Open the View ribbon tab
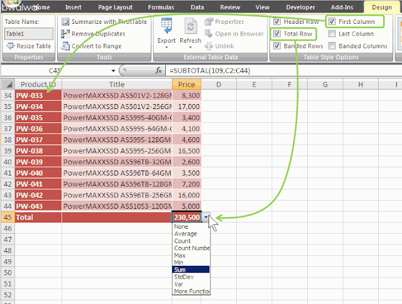402x304 pixels. (x=263, y=8)
